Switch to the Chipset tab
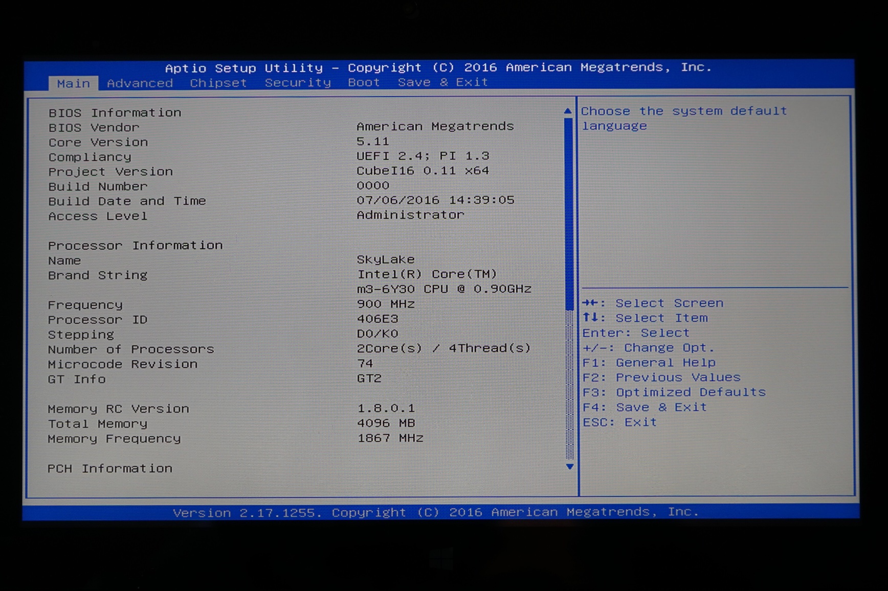The height and width of the screenshot is (591, 888). (x=218, y=83)
